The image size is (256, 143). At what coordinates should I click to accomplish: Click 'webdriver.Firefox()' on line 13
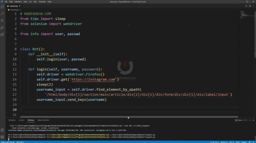tap(85, 74)
